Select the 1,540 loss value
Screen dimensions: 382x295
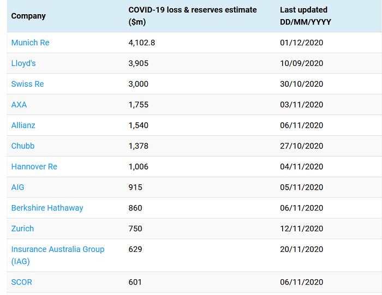[x=138, y=125]
